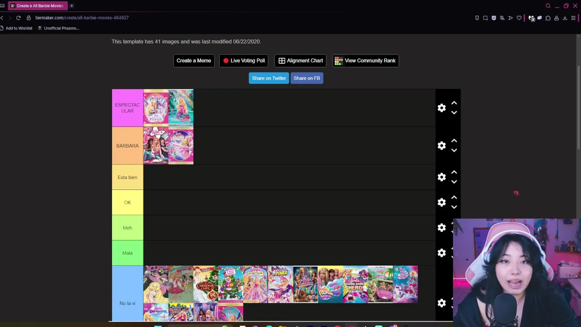Share on FB
581x327 pixels.
(307, 78)
